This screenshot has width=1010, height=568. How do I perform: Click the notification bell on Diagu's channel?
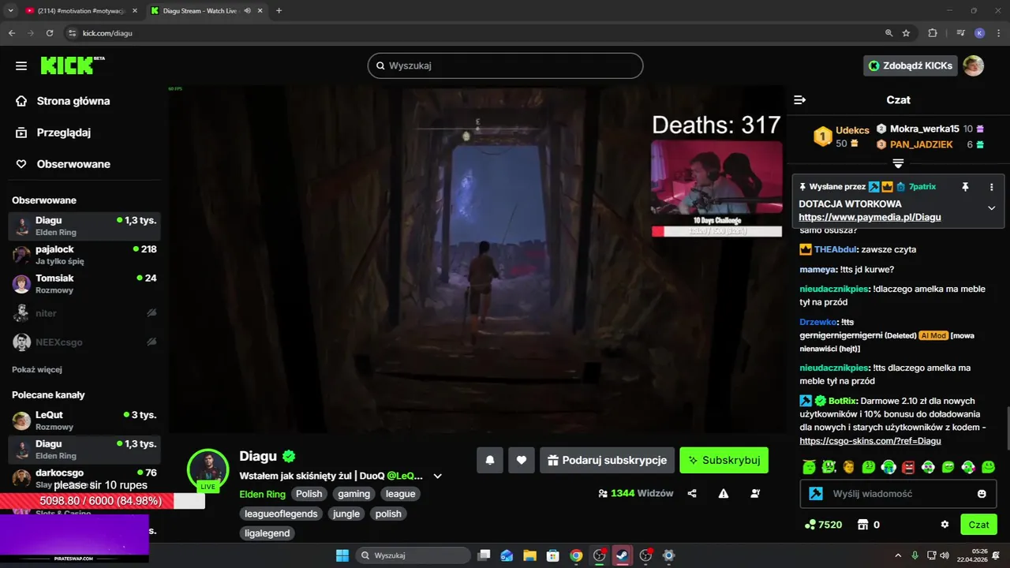pyautogui.click(x=490, y=460)
